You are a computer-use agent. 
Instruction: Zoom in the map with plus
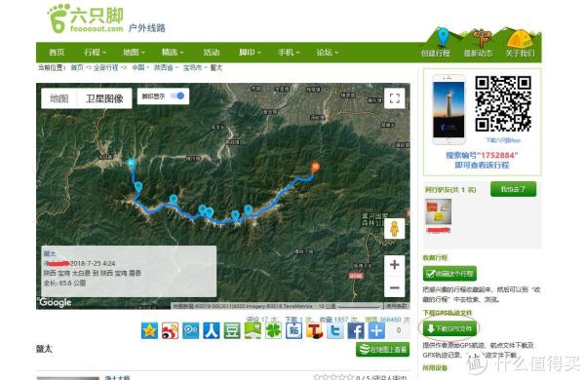394,265
